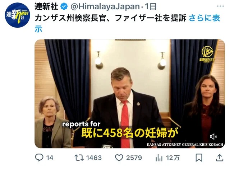Open the 連新社 account name link
Viewport: 230px width, 169px height.
(46, 6)
